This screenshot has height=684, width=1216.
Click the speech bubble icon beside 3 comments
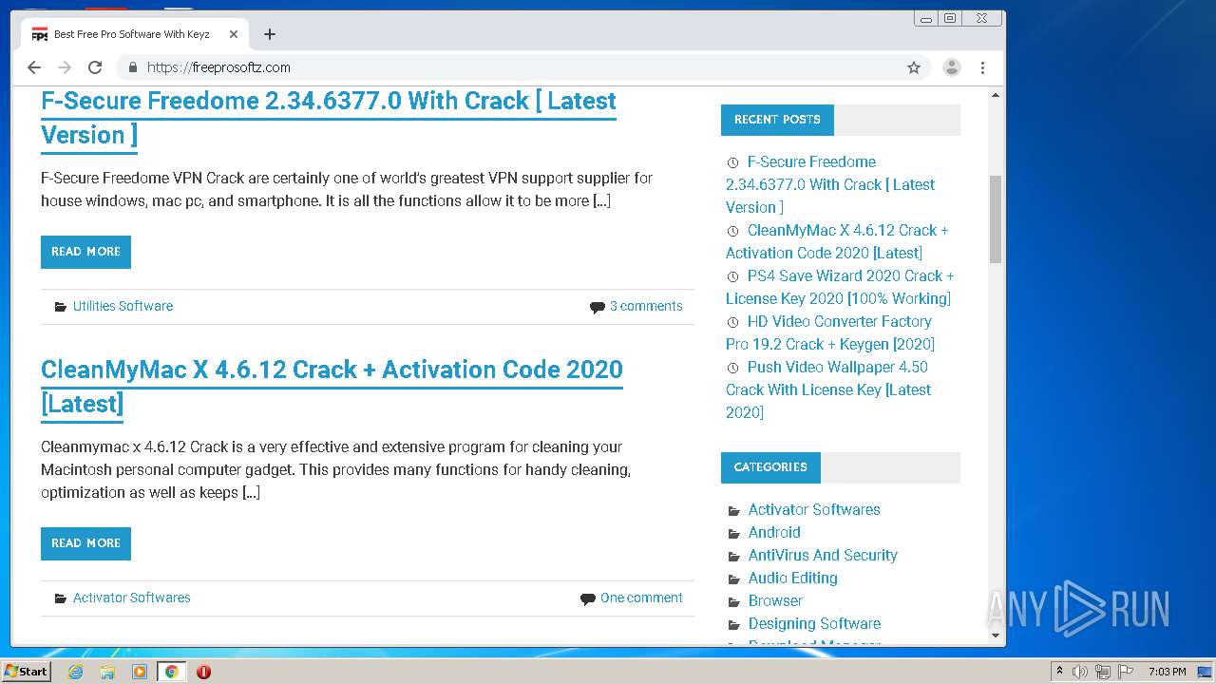597,307
